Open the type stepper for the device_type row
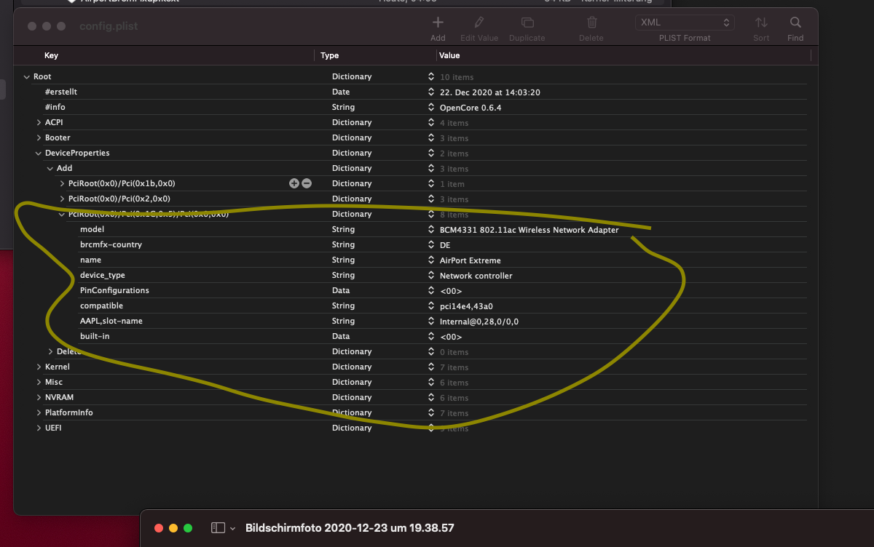Screen dimensions: 874x547 click(431, 275)
